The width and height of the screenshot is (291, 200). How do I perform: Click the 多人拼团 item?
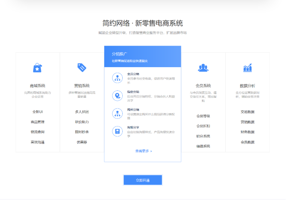pyautogui.click(x=82, y=112)
